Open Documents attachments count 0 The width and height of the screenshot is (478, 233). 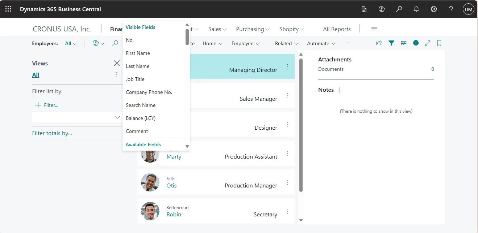click(x=432, y=69)
